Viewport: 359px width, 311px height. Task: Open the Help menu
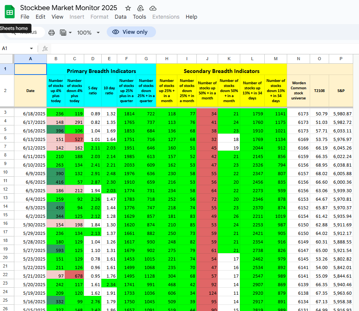tap(191, 17)
